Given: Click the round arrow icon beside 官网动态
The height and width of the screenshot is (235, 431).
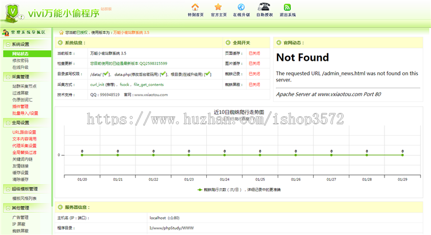Looking at the screenshot, I should [279, 42].
